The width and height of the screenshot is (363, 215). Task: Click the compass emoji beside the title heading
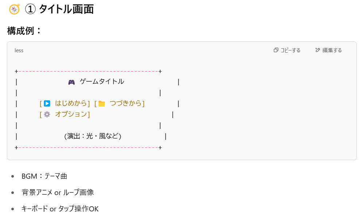14,9
